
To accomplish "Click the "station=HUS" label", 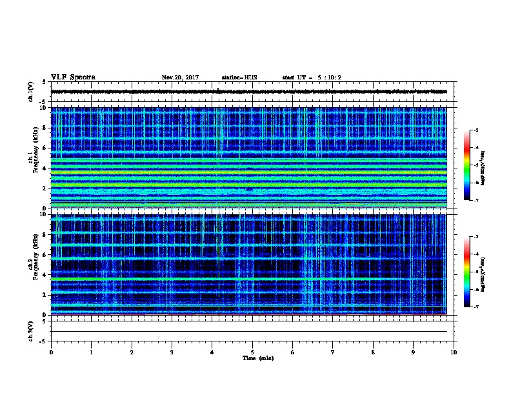I will [x=239, y=77].
